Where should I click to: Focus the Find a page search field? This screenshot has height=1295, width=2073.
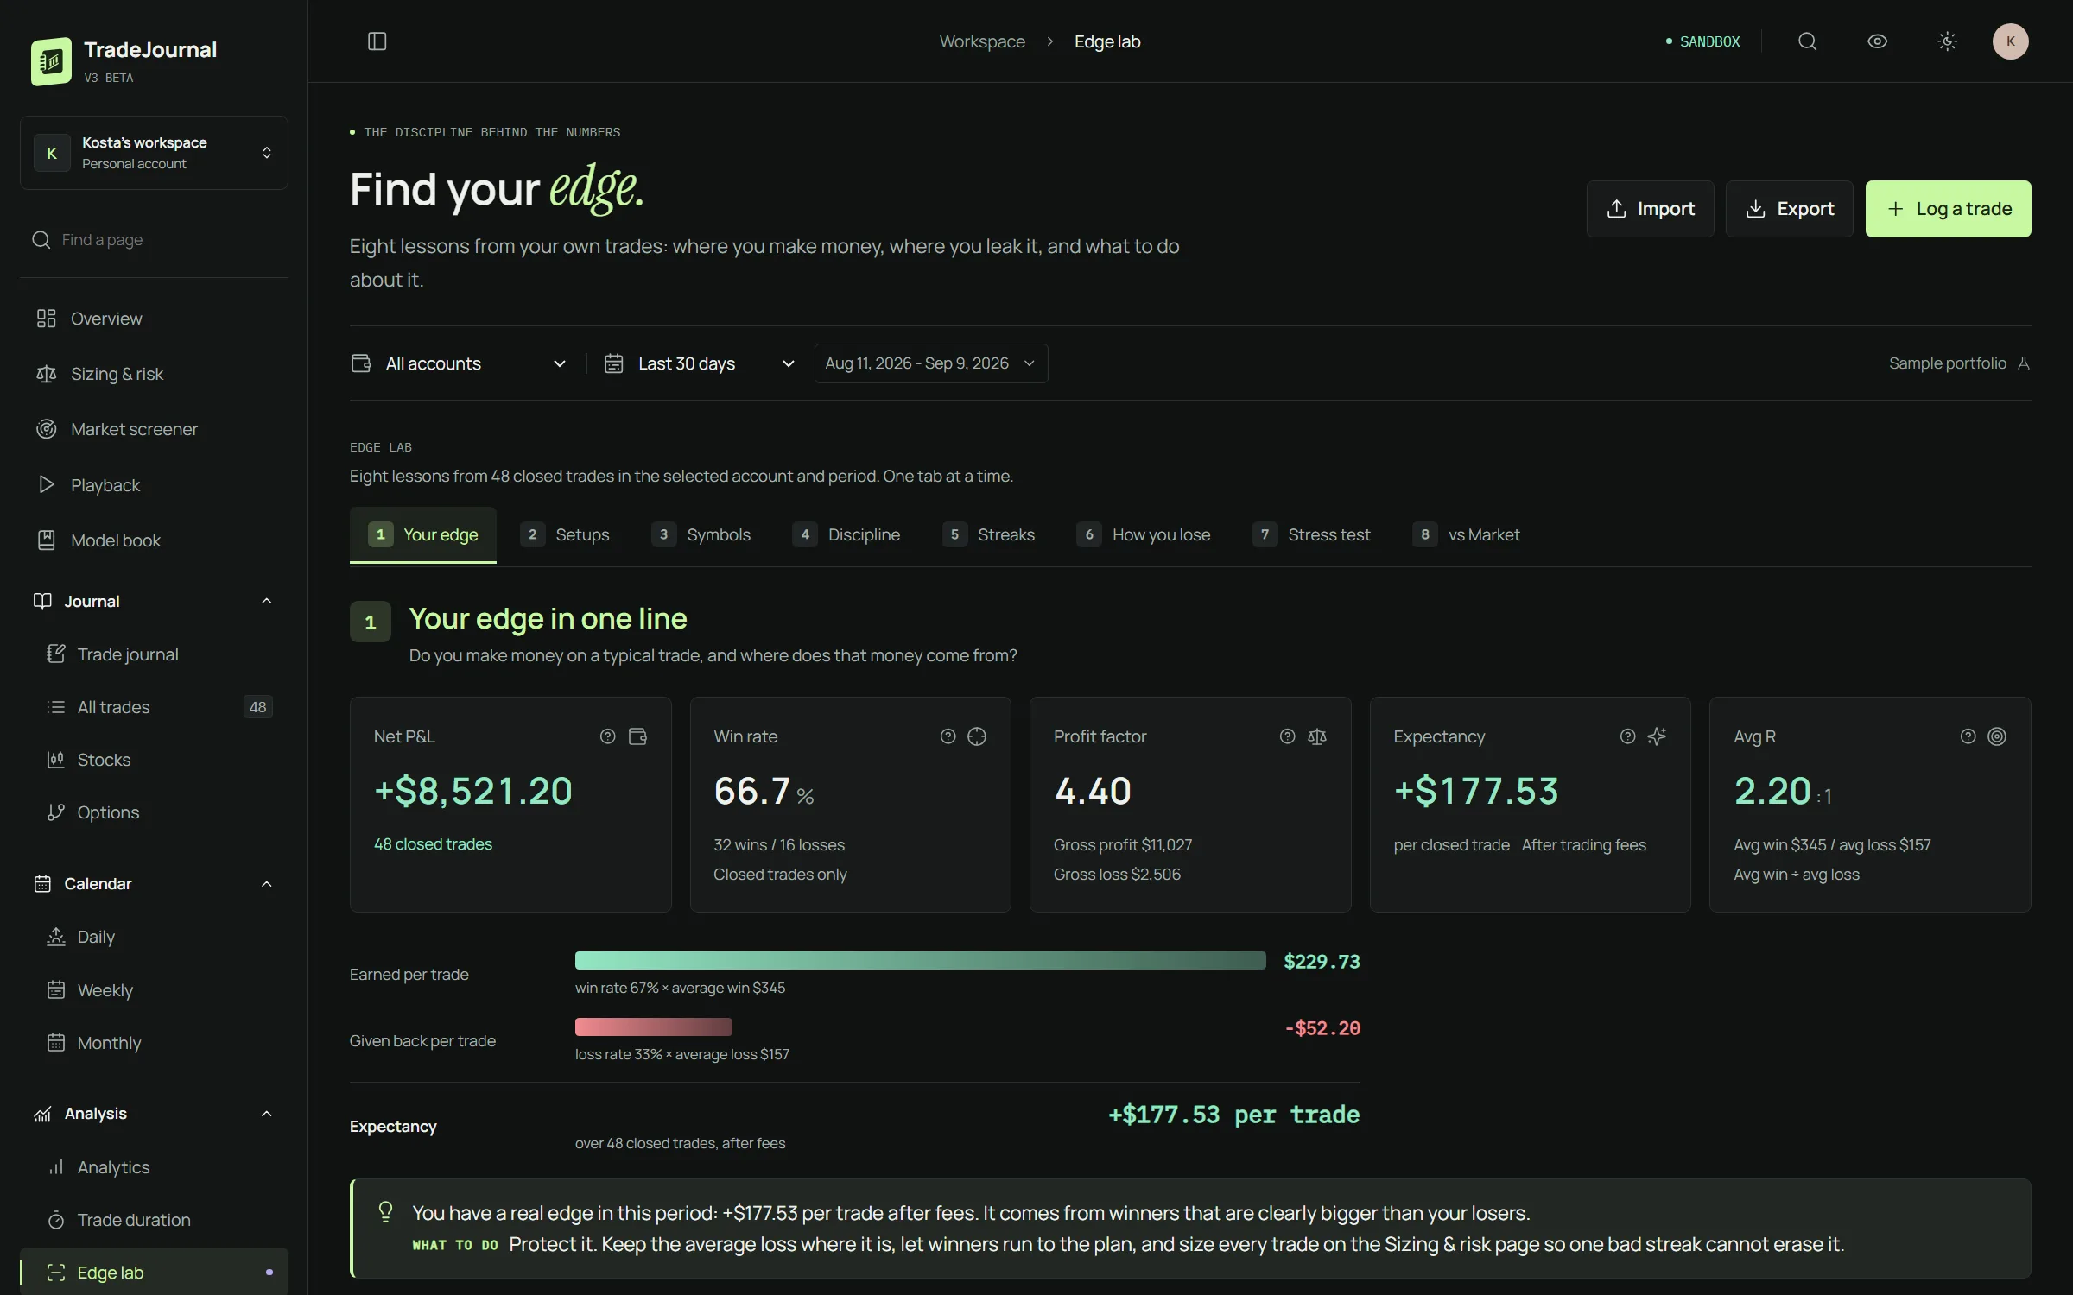[x=154, y=240]
